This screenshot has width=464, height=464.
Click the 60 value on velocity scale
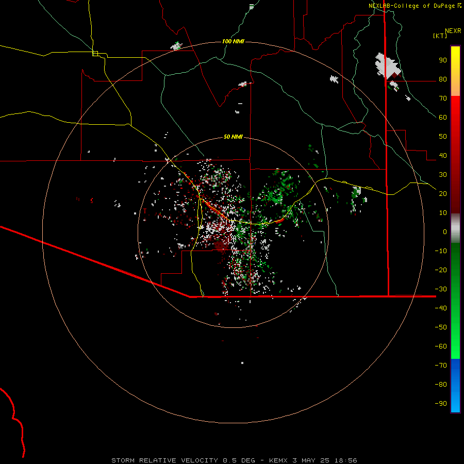[443, 117]
